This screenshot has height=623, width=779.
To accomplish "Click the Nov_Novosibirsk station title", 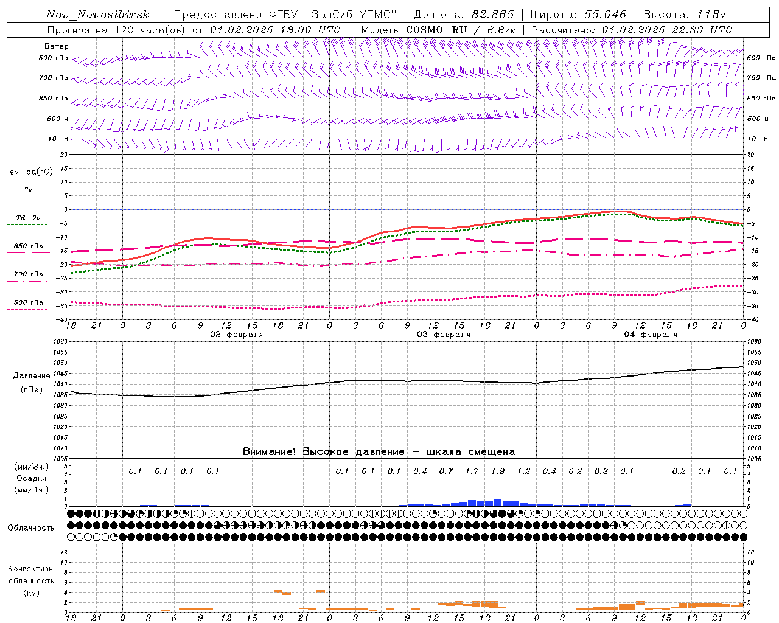I will (98, 15).
